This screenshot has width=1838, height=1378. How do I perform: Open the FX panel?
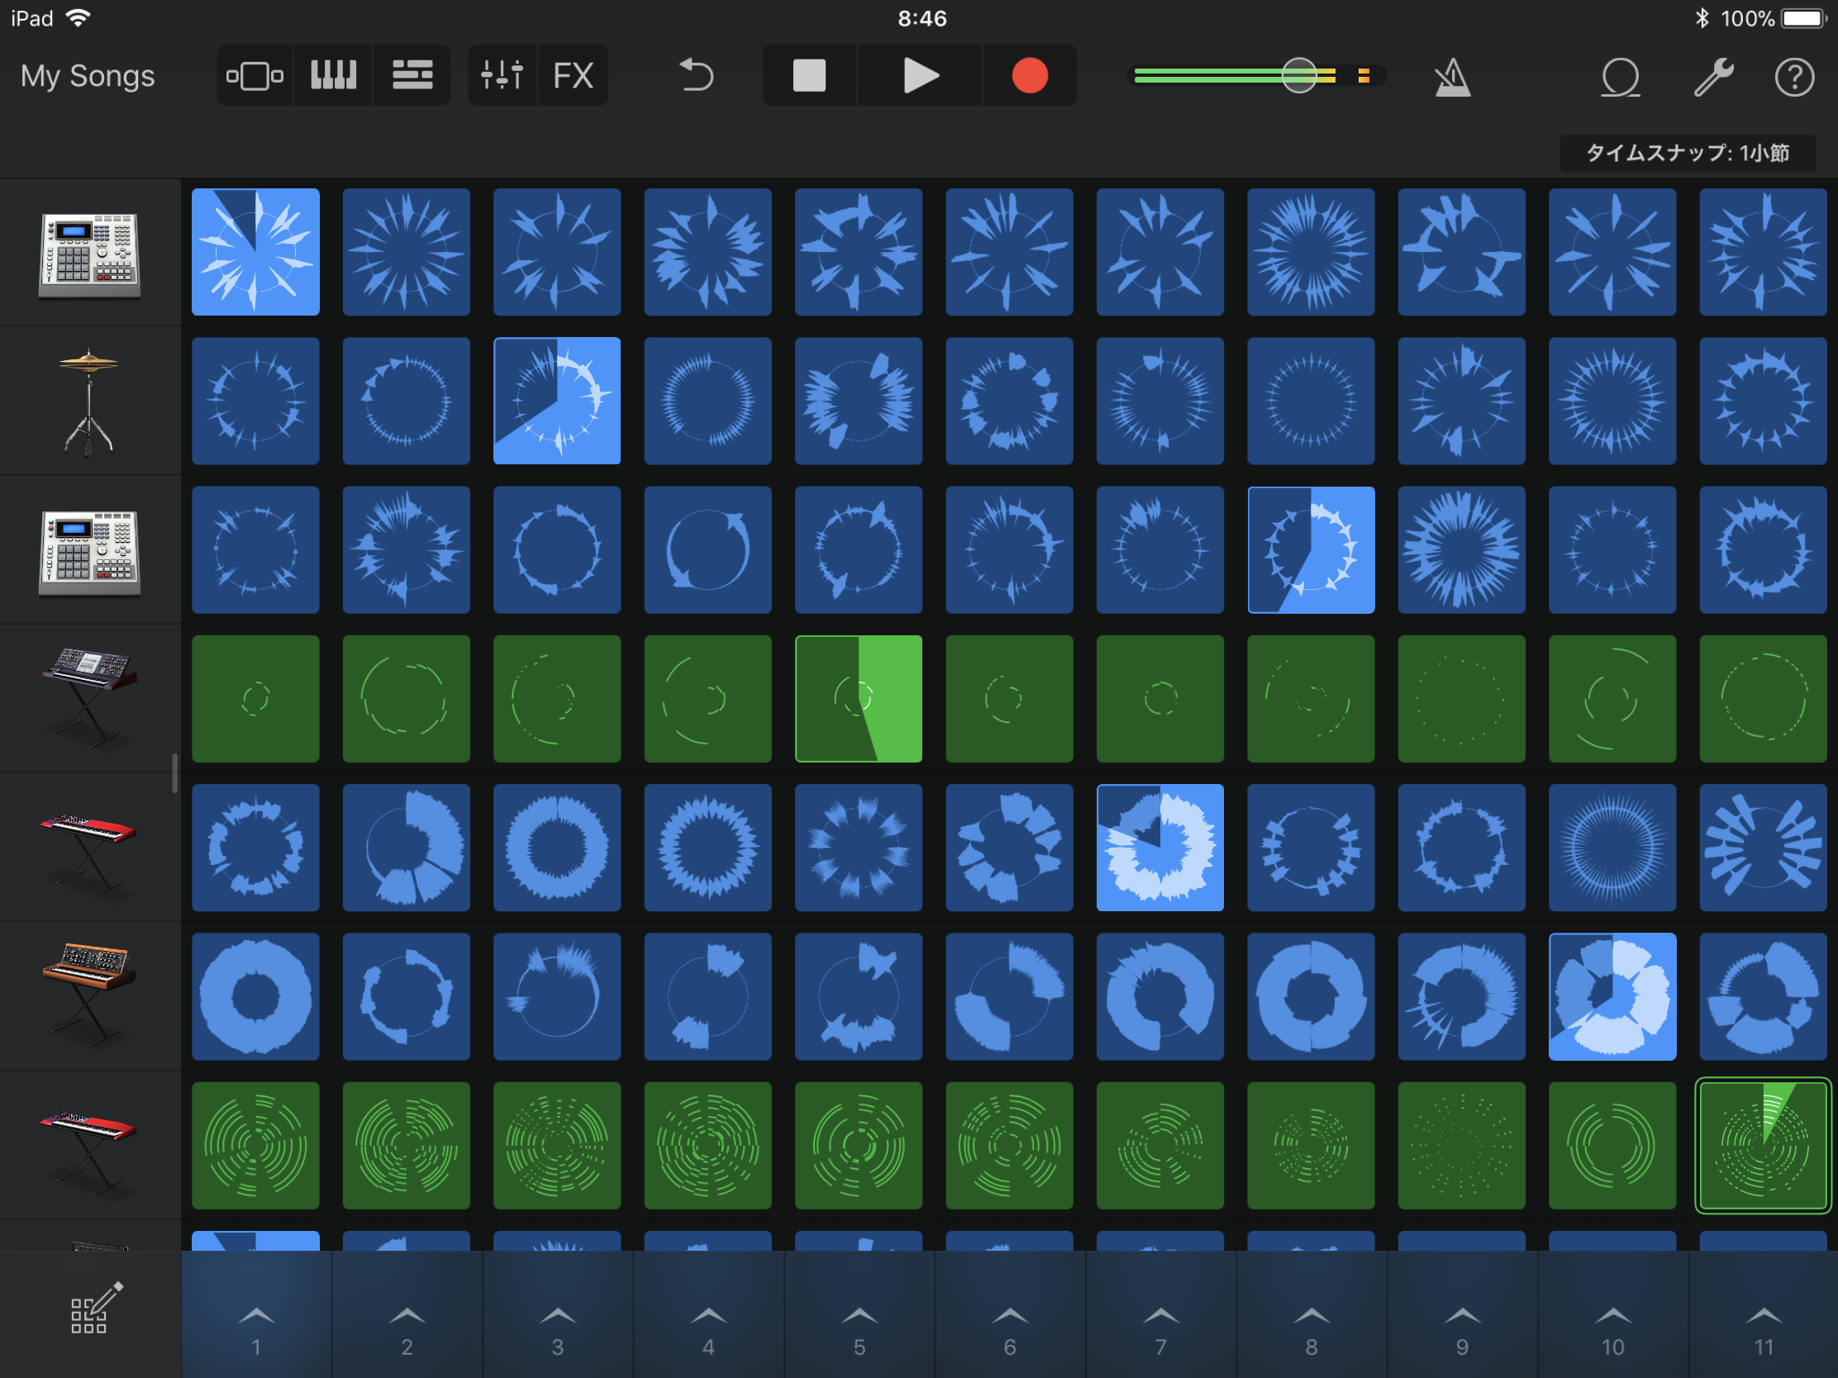(574, 75)
